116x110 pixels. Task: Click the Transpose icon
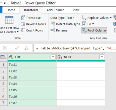click(x=23, y=18)
